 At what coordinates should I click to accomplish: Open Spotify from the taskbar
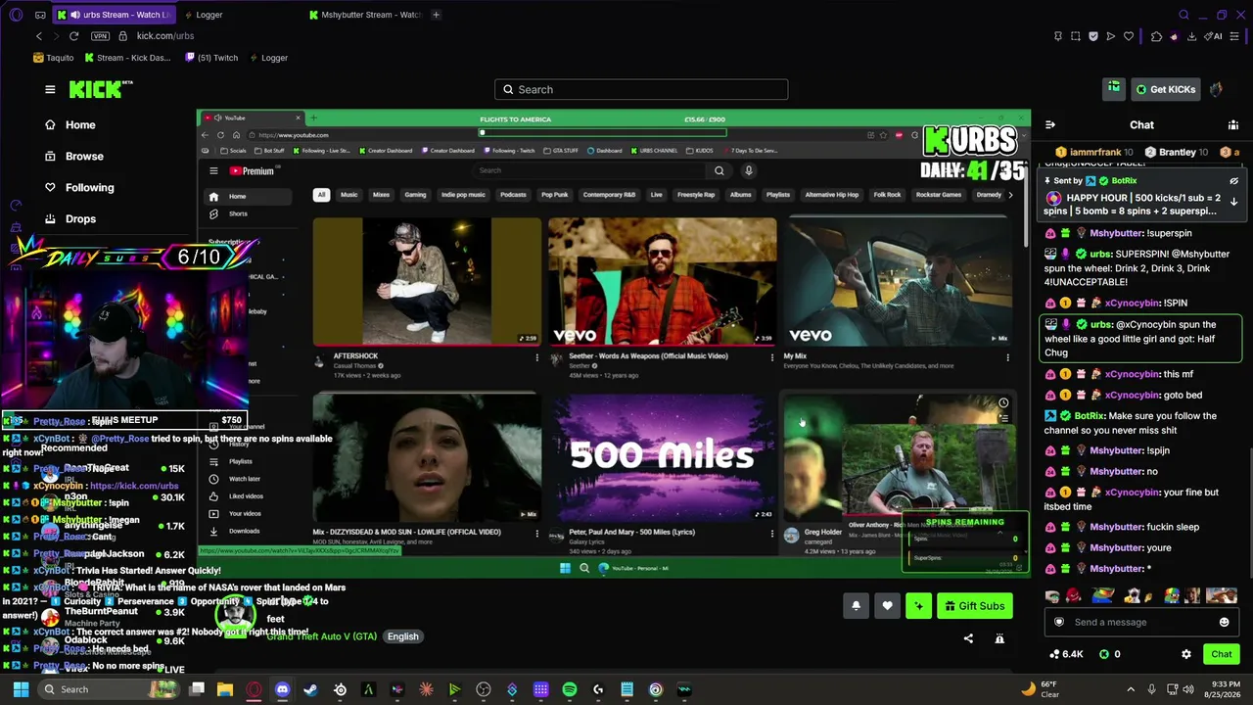coord(570,689)
